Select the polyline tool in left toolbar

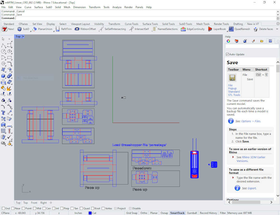pos(3,45)
